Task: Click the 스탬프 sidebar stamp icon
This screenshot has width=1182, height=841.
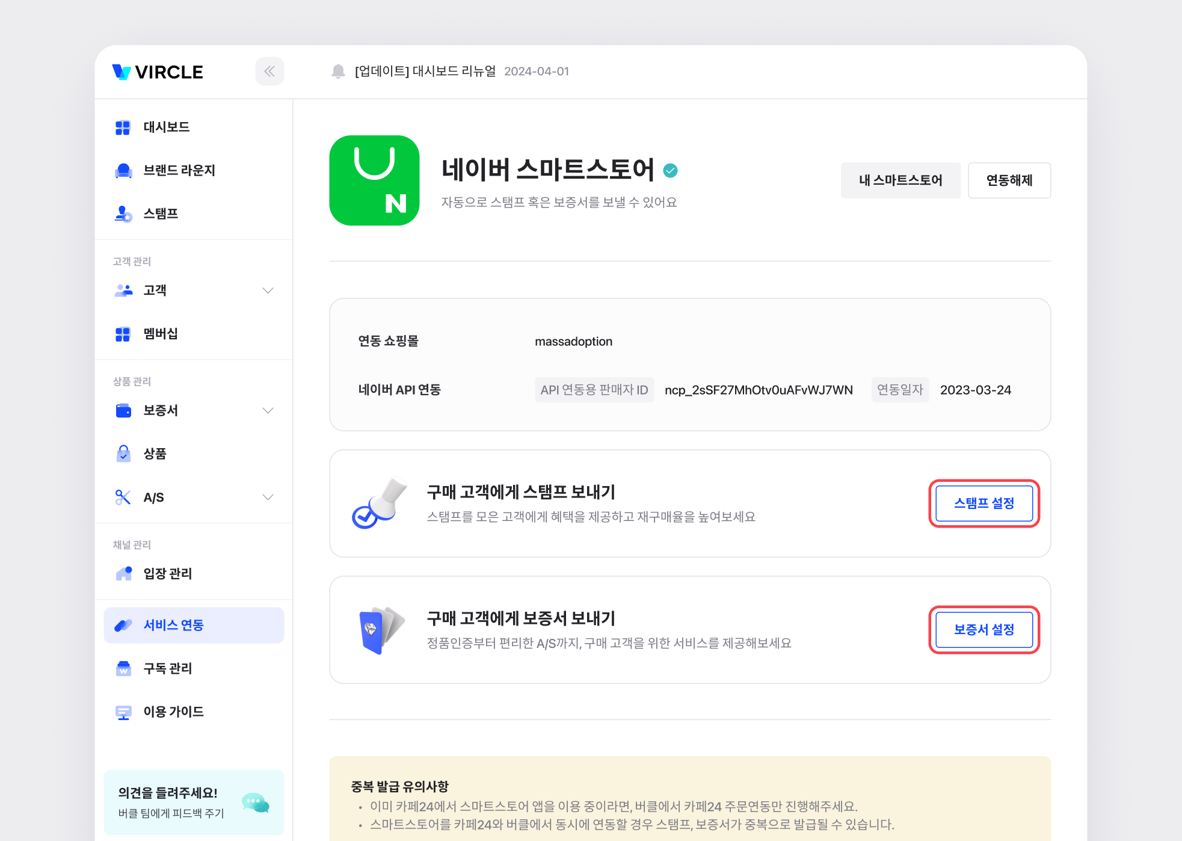Action: (x=123, y=214)
